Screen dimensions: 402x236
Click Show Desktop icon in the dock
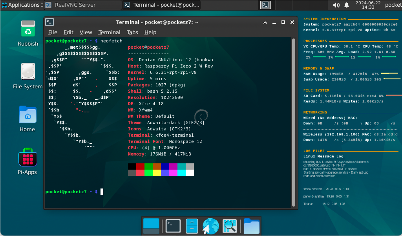point(151,226)
